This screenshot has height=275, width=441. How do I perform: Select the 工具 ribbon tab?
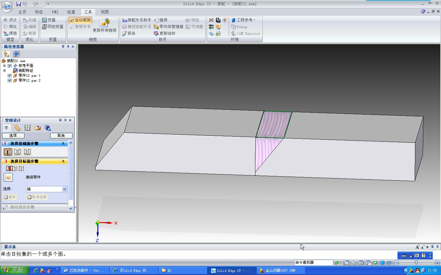coord(88,12)
